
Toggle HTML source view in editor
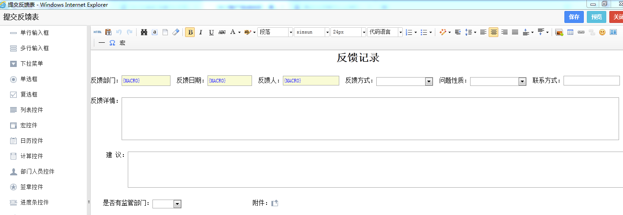point(97,32)
